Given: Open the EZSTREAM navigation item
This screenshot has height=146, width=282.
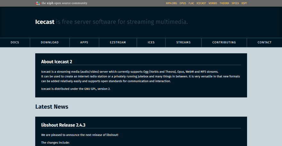Looking at the screenshot, I should coord(118,42).
